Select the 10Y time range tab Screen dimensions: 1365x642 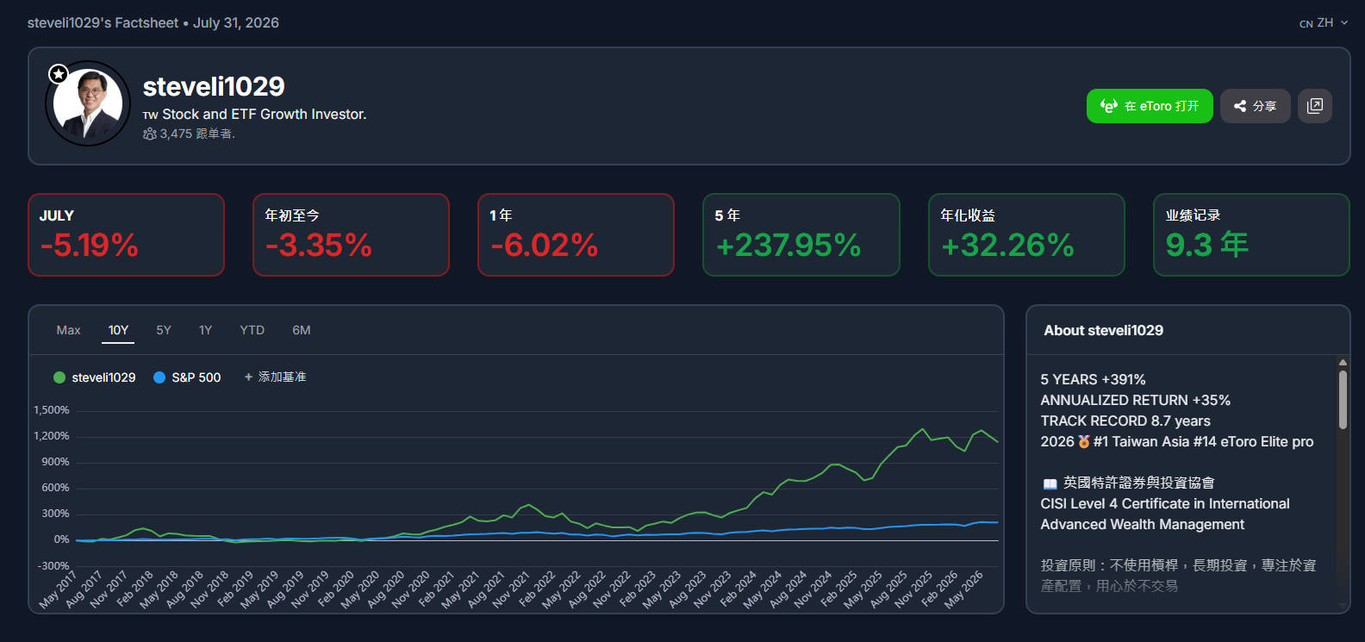[x=118, y=330]
